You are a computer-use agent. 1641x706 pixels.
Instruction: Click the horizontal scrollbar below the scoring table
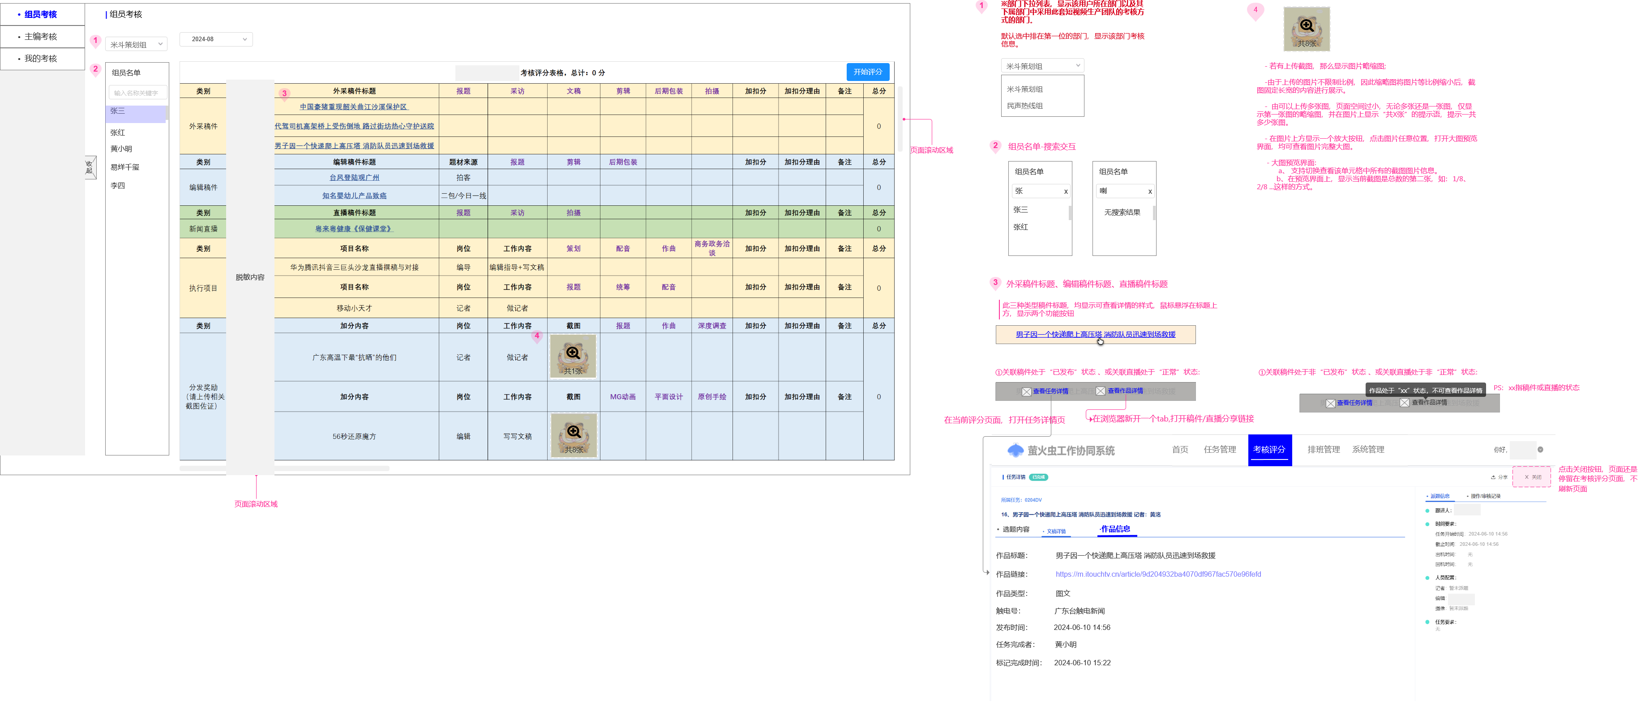point(284,468)
